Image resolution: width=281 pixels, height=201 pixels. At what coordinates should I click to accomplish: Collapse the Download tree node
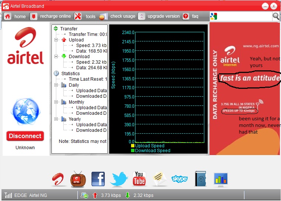(56, 57)
